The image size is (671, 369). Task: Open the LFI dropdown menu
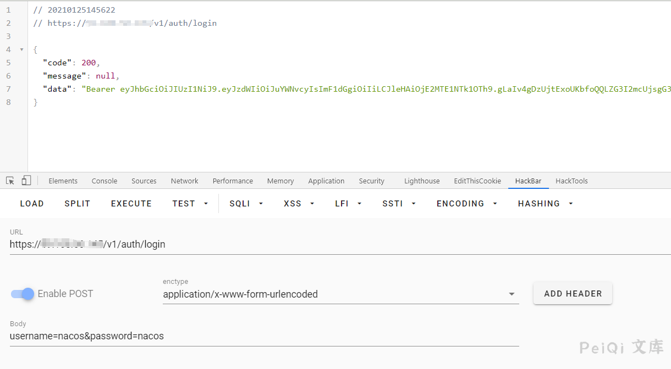[x=348, y=204]
